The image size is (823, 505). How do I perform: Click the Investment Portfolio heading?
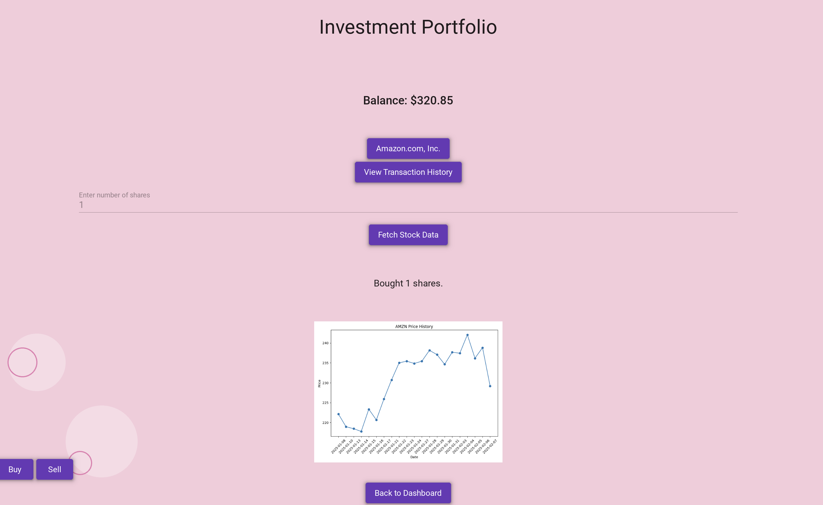tap(408, 27)
